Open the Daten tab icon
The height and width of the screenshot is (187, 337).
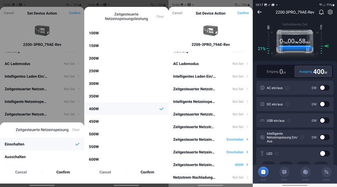[x=284, y=172]
